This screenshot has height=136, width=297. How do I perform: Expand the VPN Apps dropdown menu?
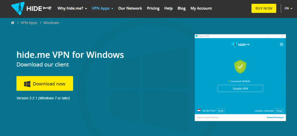(102, 8)
